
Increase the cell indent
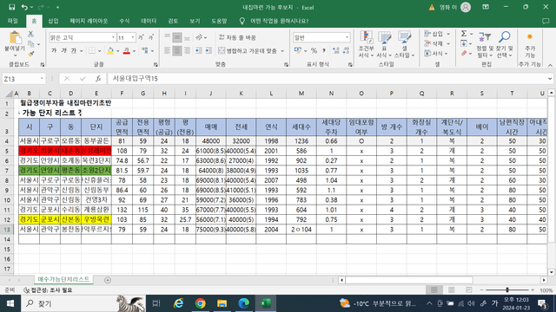pyautogui.click(x=208, y=51)
